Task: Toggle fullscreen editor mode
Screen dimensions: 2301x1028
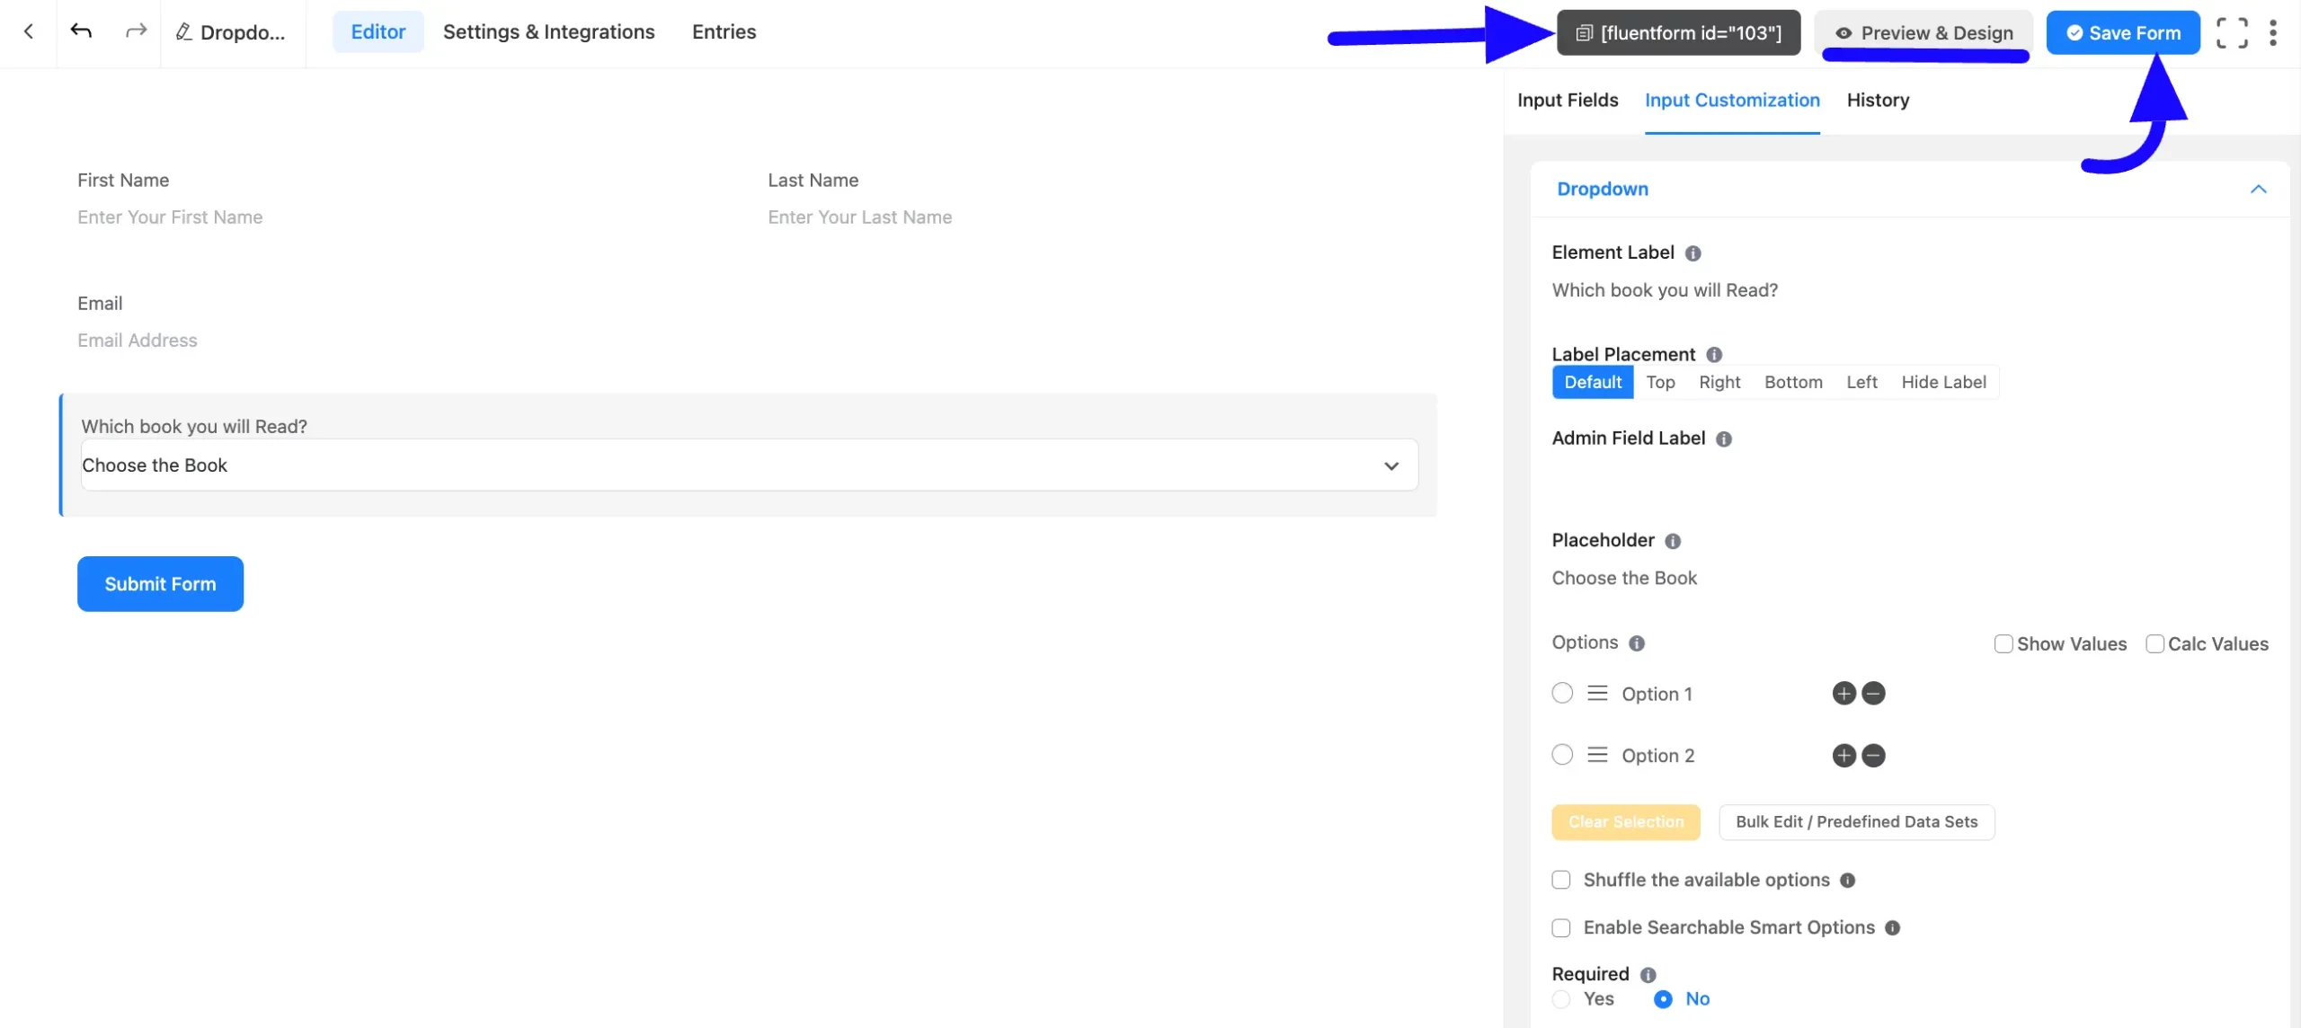Action: click(x=2232, y=33)
